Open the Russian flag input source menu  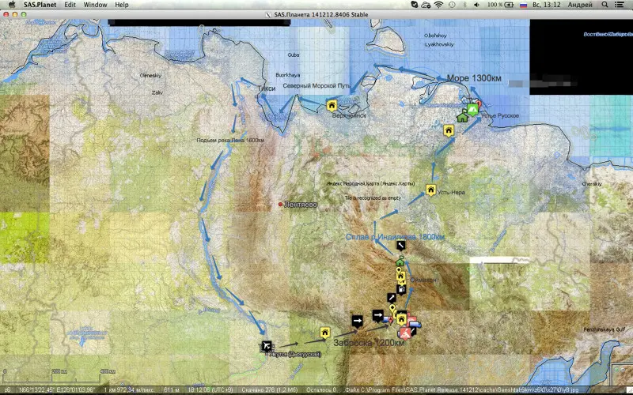click(x=522, y=5)
